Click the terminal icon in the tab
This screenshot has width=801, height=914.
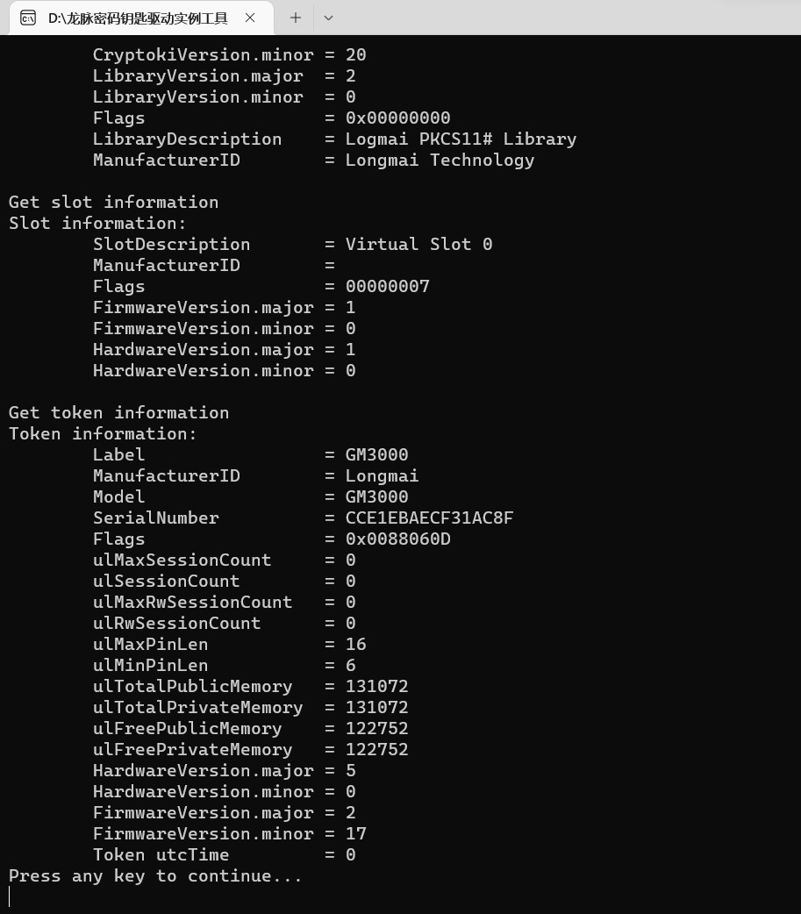[x=27, y=18]
